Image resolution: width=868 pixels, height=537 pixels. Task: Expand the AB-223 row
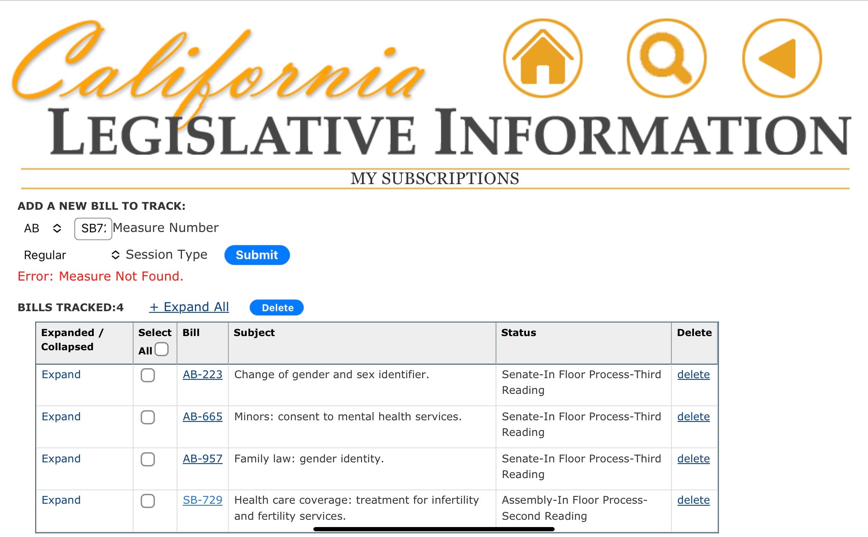coord(61,374)
